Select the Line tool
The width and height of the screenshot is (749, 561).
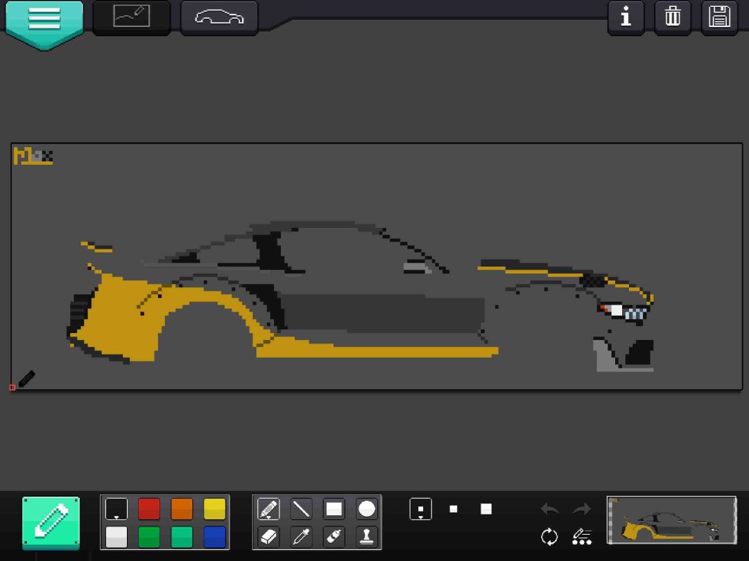301,509
